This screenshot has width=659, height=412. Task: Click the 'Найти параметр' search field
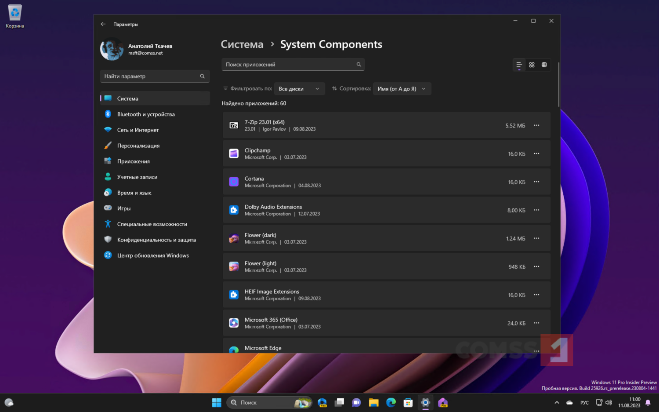click(x=149, y=77)
